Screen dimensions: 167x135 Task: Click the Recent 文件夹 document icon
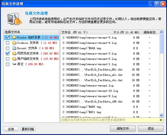(x=14, y=48)
